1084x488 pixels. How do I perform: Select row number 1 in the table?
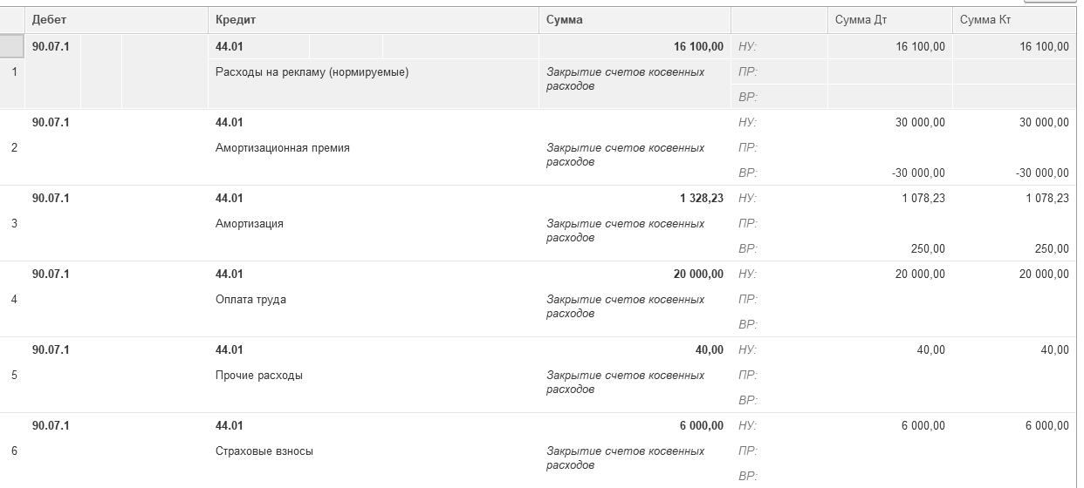coord(14,72)
